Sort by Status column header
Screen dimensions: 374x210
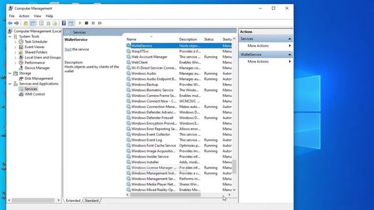(212, 39)
